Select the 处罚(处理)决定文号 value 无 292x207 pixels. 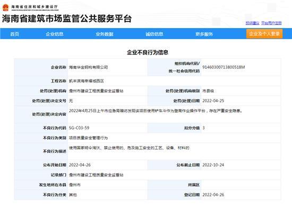click(71, 101)
